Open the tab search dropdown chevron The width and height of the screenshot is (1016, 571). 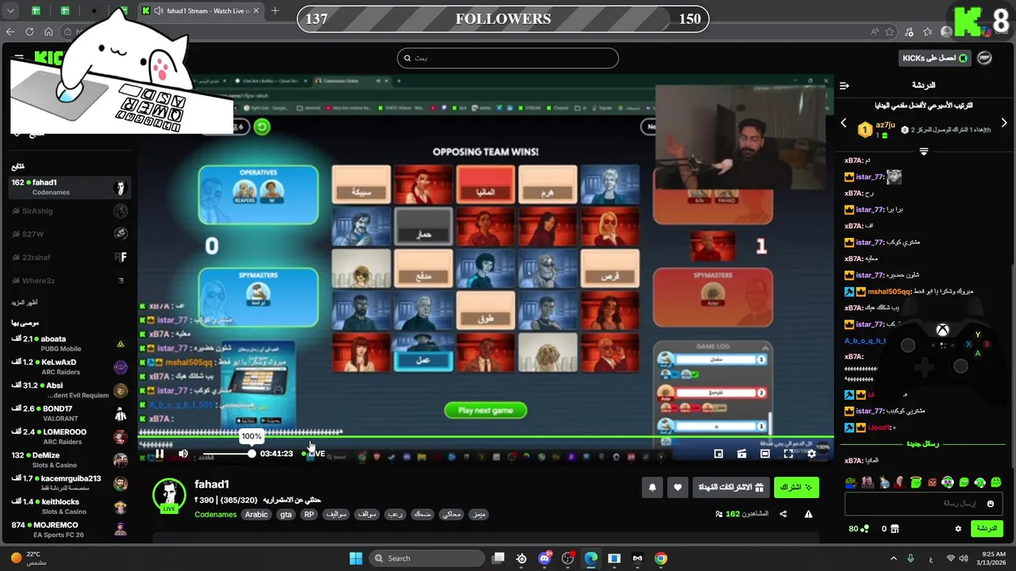tap(9, 11)
